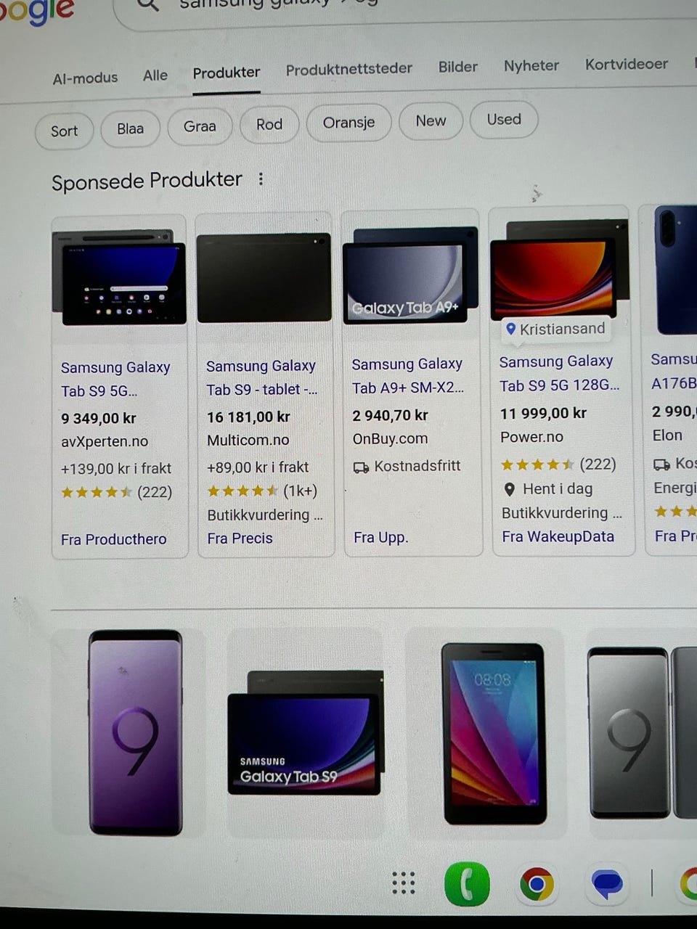Viewport: 697px width, 929px height.
Task: Open the AI-modus tab
Action: pyautogui.click(x=85, y=78)
